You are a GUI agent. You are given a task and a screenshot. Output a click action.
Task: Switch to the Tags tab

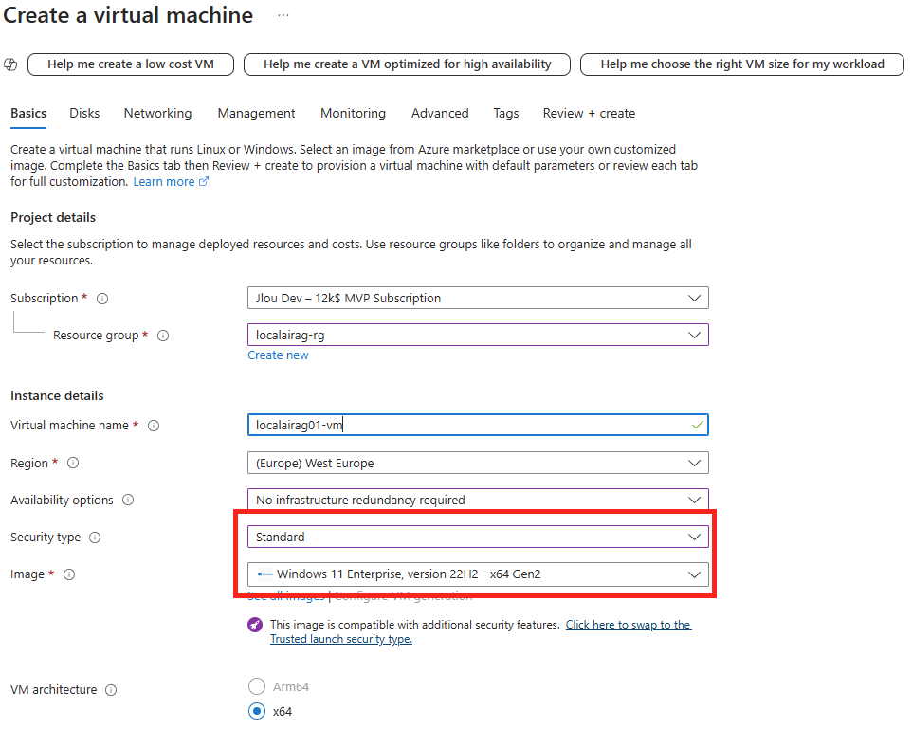coord(506,114)
